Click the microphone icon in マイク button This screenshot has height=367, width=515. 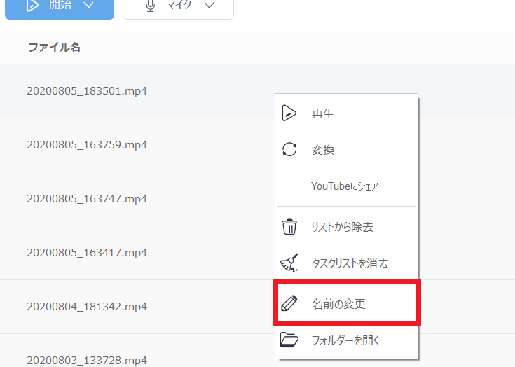point(151,6)
